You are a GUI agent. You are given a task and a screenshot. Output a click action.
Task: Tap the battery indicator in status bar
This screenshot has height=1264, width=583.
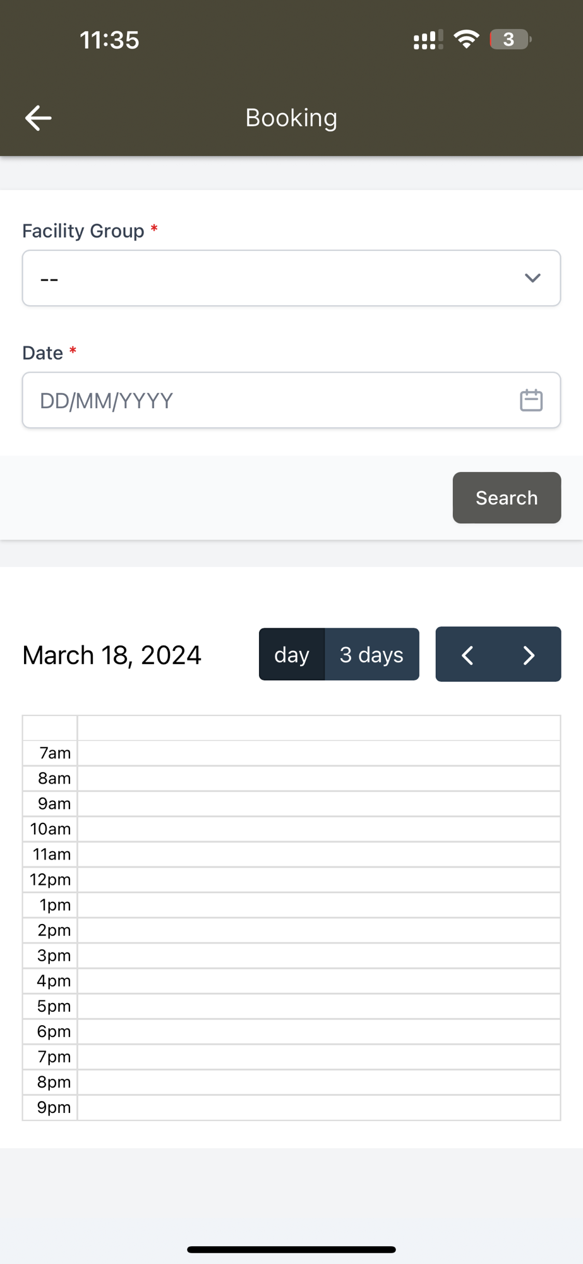pyautogui.click(x=510, y=40)
